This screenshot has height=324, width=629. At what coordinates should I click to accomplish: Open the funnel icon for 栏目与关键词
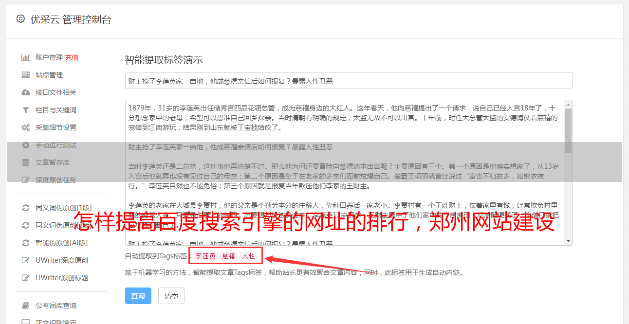coord(26,110)
